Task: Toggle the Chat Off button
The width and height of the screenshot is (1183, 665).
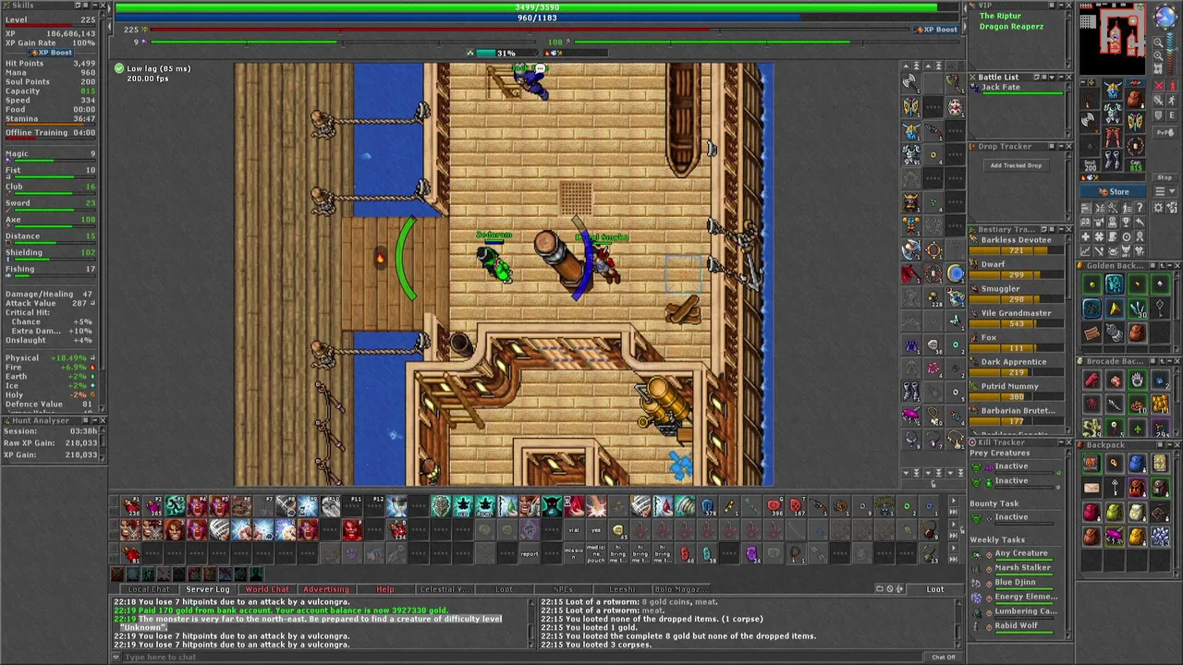Action: [x=944, y=657]
